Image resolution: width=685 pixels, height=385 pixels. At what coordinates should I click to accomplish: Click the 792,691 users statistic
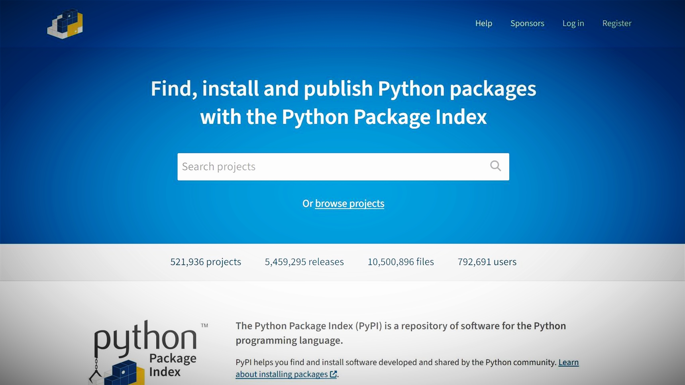487,262
